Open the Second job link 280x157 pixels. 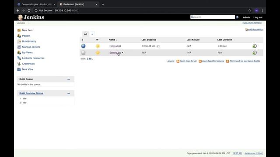(115, 52)
